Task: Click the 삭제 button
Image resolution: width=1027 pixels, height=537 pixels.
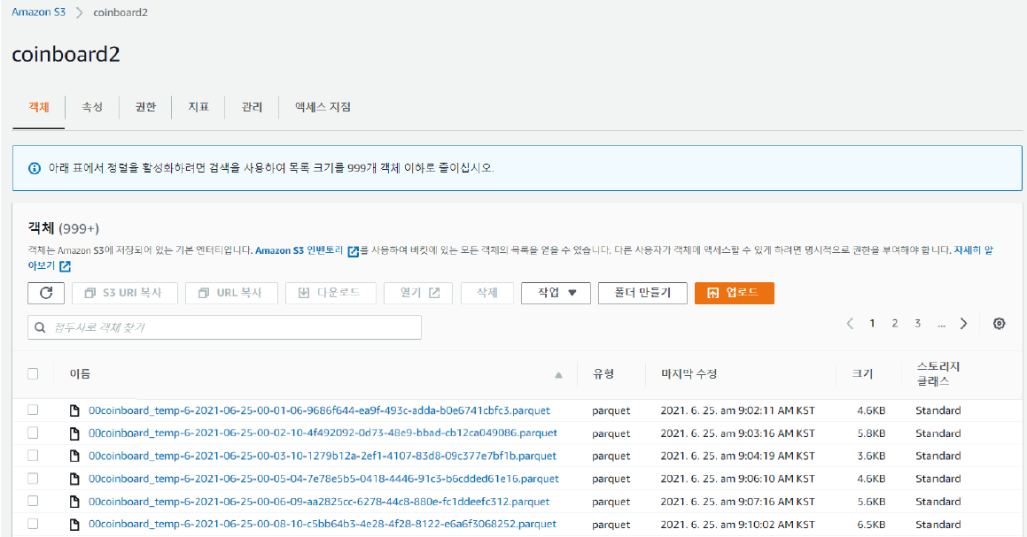Action: (487, 293)
